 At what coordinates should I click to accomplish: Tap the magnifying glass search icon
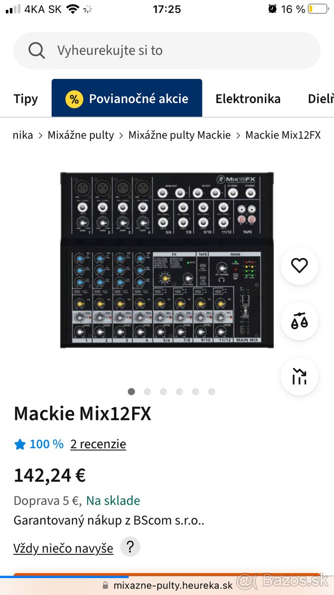pos(37,50)
